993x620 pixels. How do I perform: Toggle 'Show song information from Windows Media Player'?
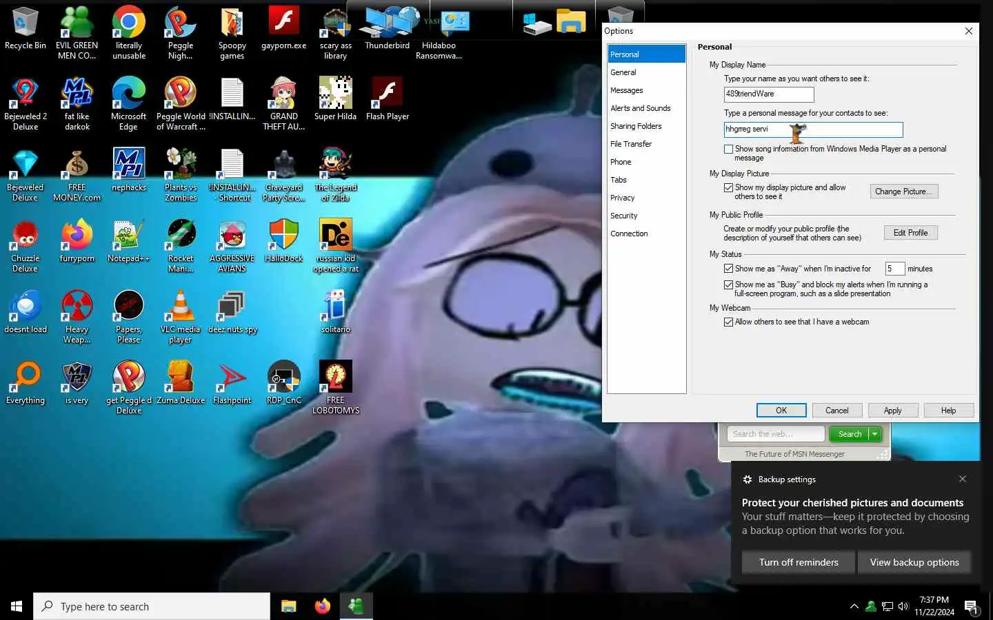(x=728, y=149)
